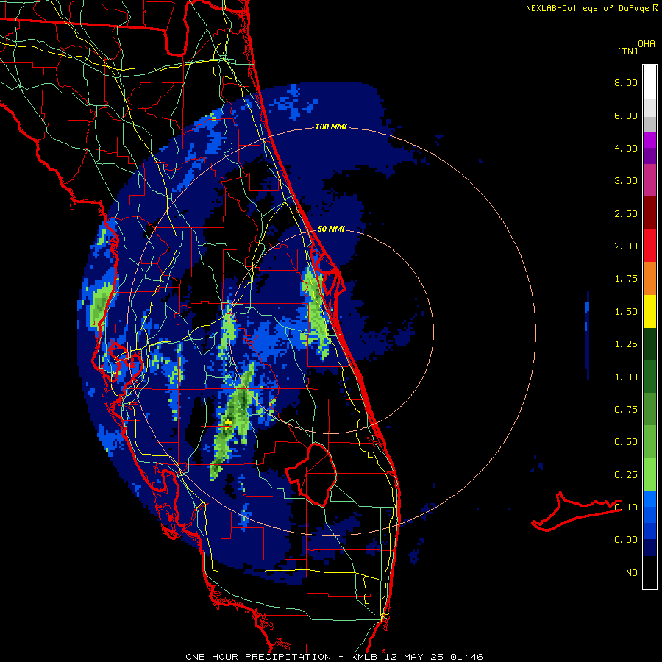The height and width of the screenshot is (662, 662).
Task: Click the 100 NMI range ring label
Action: [x=331, y=127]
